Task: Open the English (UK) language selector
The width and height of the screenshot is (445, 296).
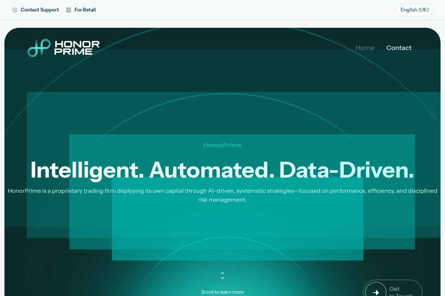Action: tap(415, 10)
